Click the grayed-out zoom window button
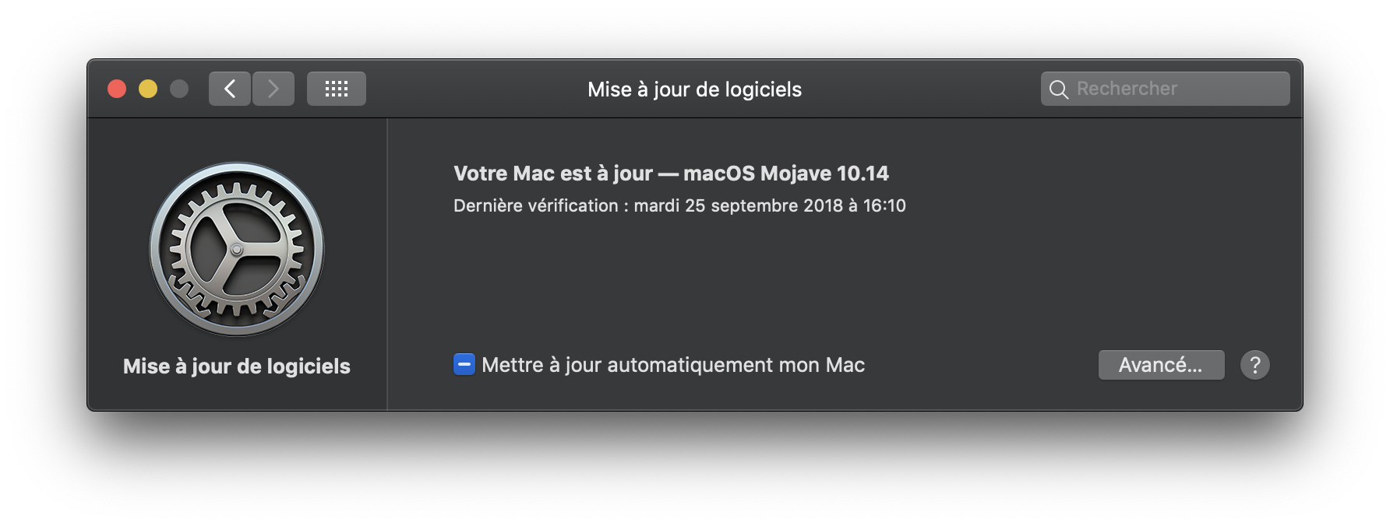The width and height of the screenshot is (1390, 526). pos(179,89)
